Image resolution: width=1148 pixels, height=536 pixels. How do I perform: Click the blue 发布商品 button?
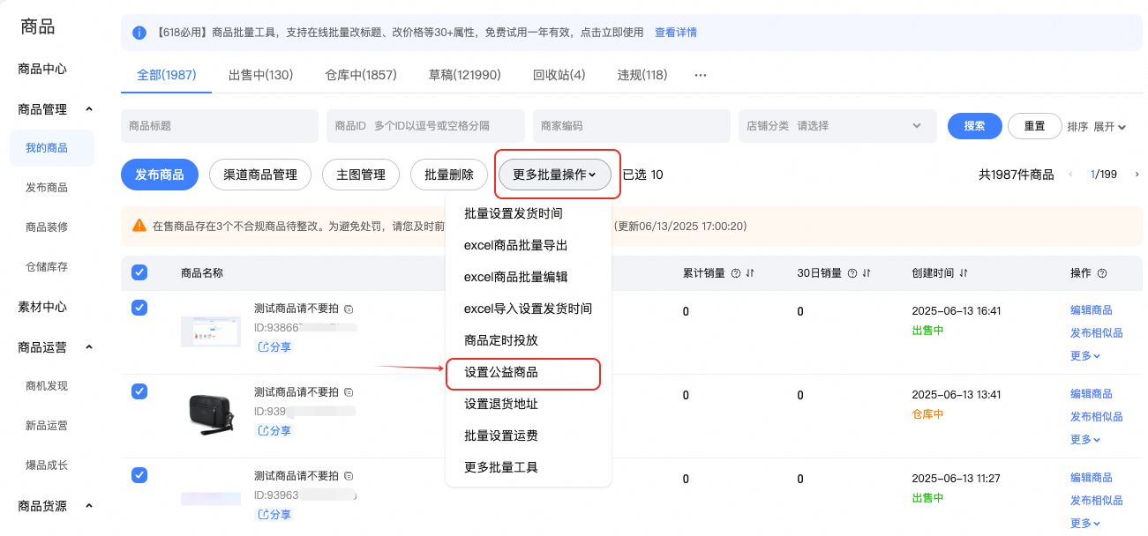[x=160, y=175]
